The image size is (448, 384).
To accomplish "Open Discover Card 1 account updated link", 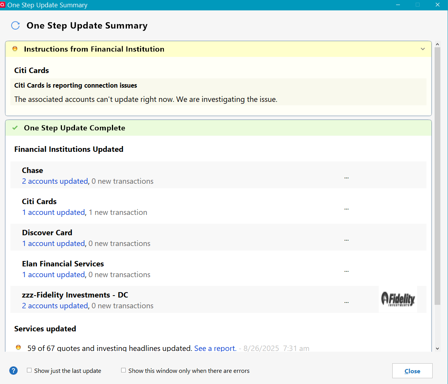I will coord(53,244).
